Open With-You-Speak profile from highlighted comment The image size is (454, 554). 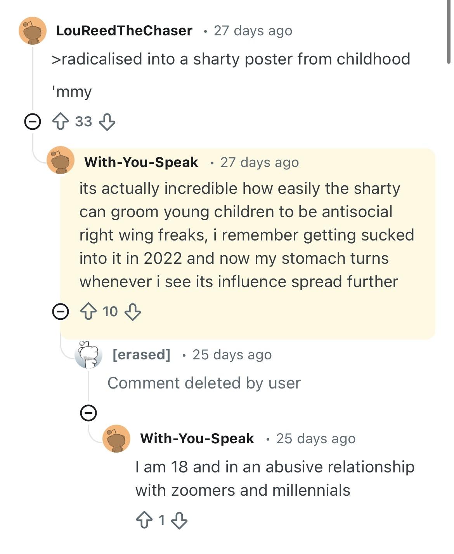[141, 162]
